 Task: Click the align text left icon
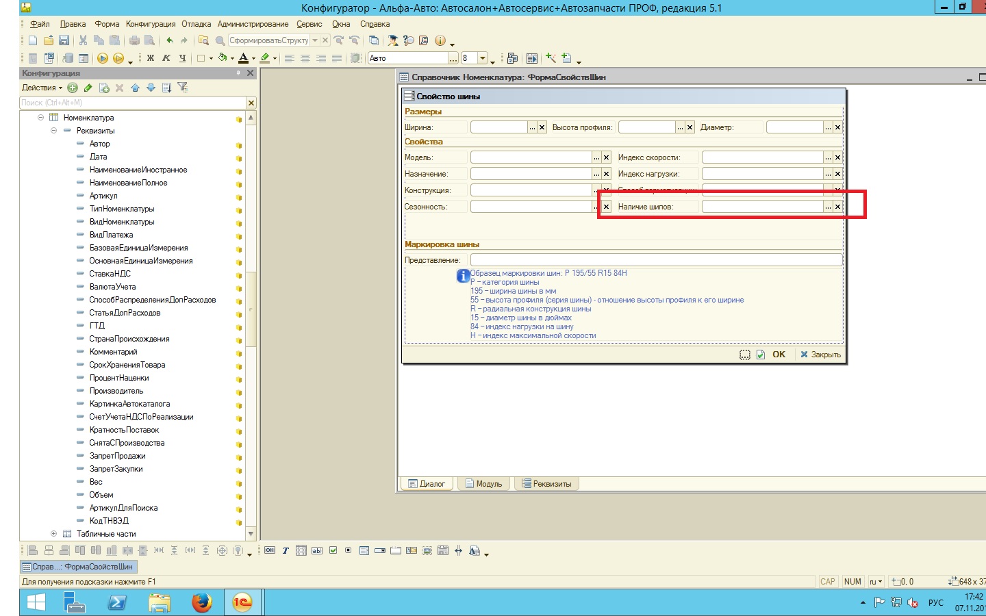[290, 58]
